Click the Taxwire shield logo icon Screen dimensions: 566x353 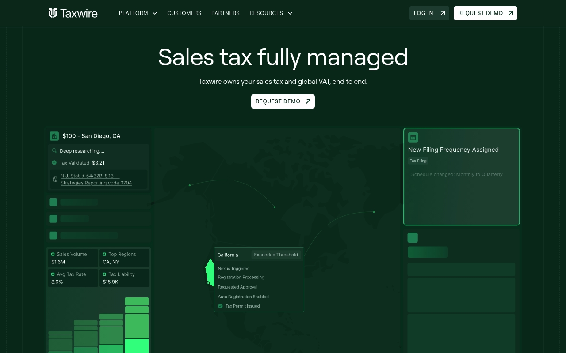point(53,13)
